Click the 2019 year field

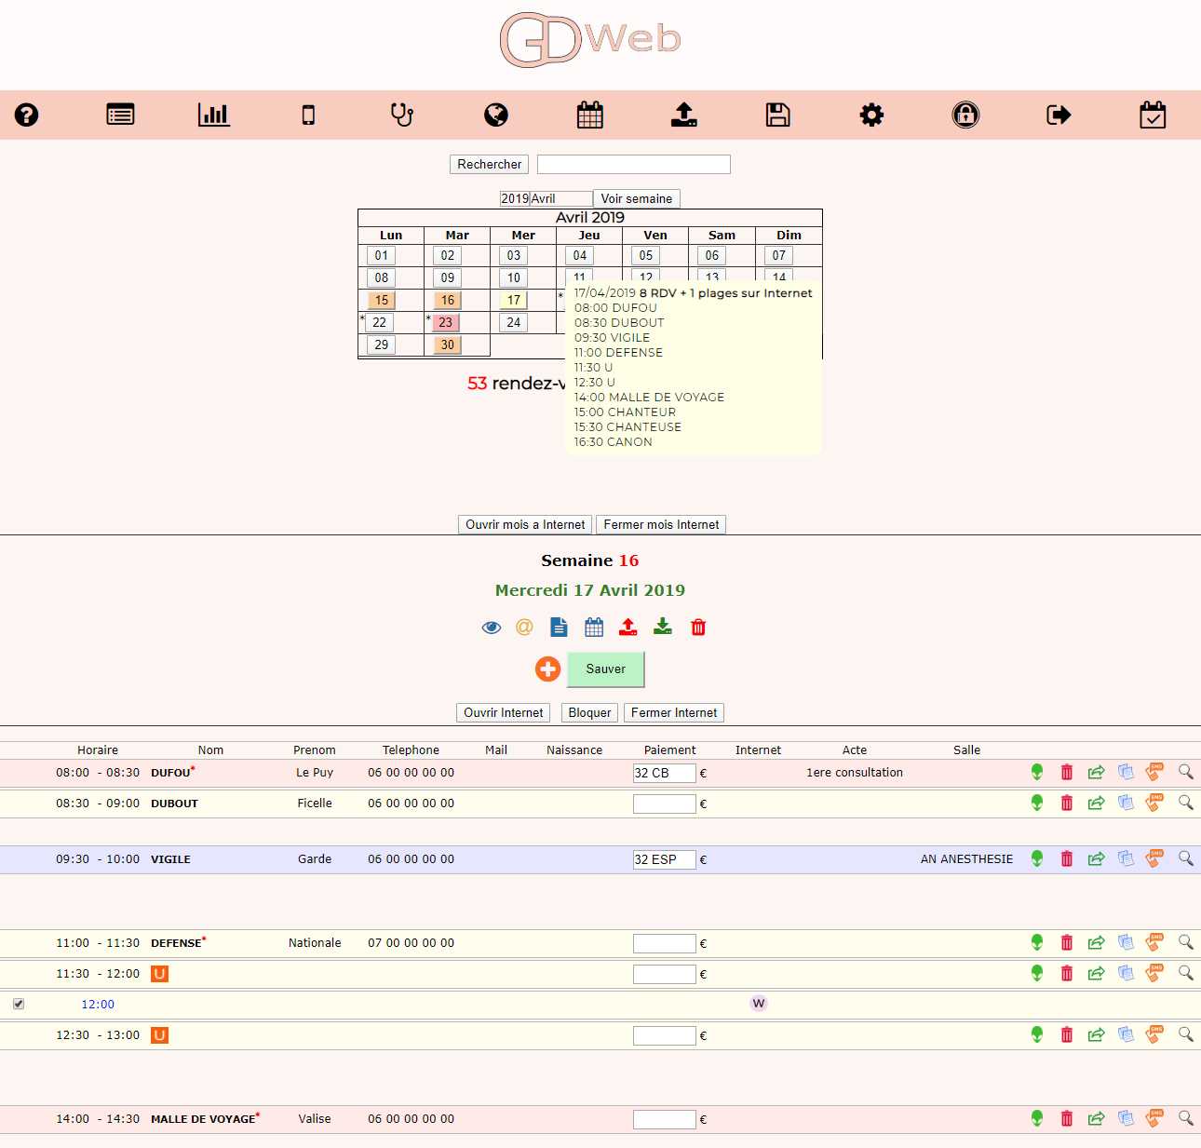pyautogui.click(x=515, y=198)
